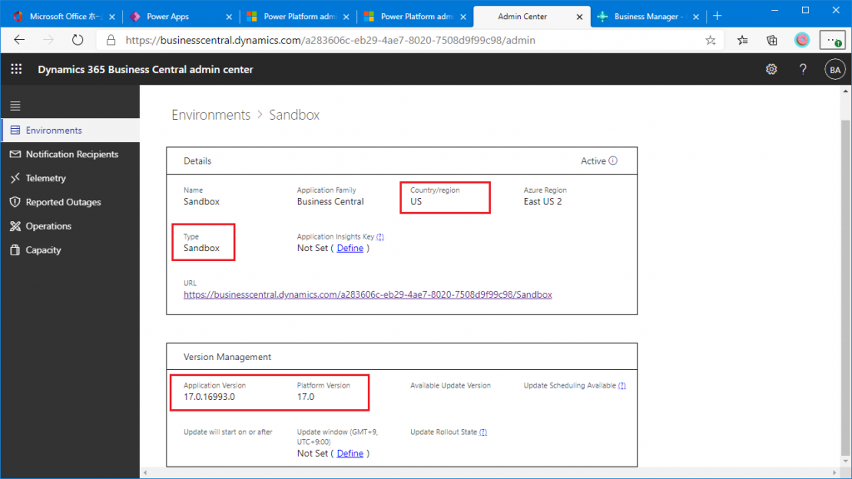This screenshot has height=479, width=852.
Task: Add this page to favorites star
Action: pyautogui.click(x=711, y=40)
